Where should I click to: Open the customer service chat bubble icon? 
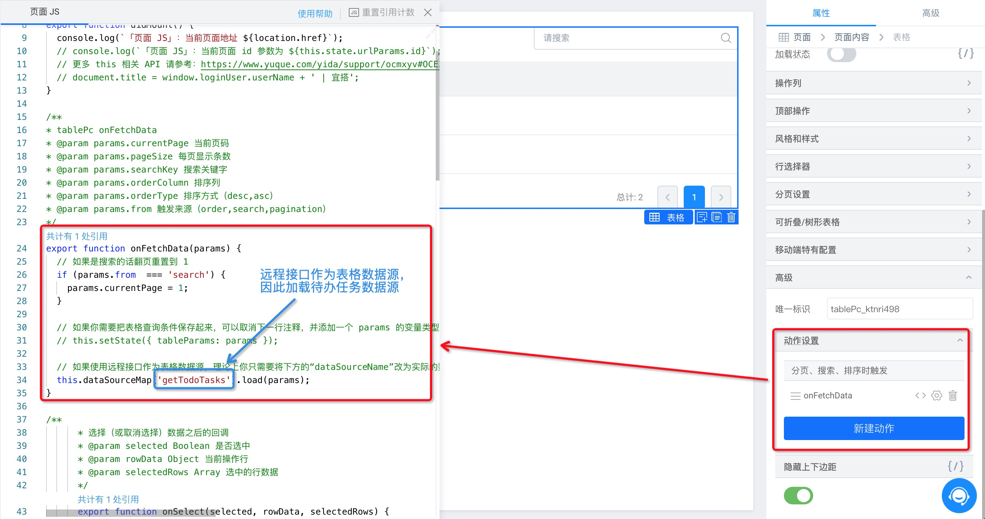point(959,496)
